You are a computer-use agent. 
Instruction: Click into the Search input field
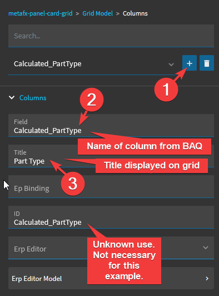[x=111, y=36]
